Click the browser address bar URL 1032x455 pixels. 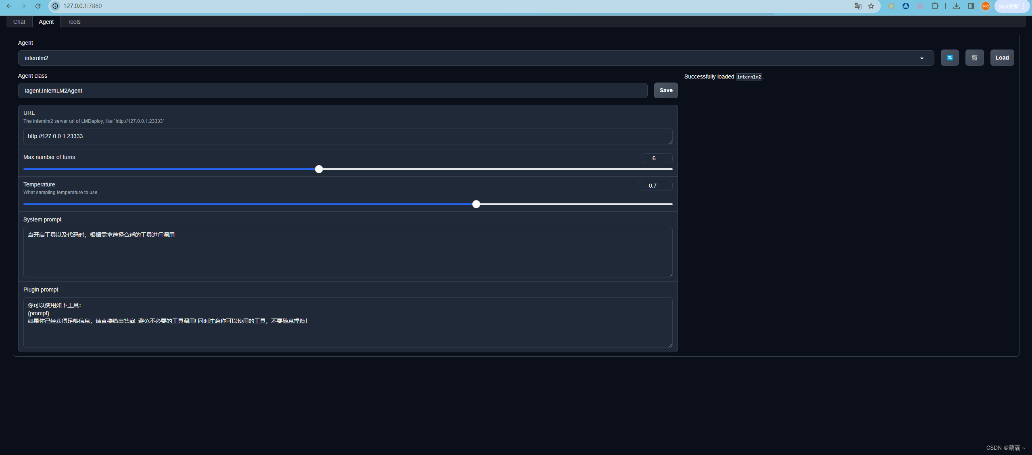tap(83, 6)
